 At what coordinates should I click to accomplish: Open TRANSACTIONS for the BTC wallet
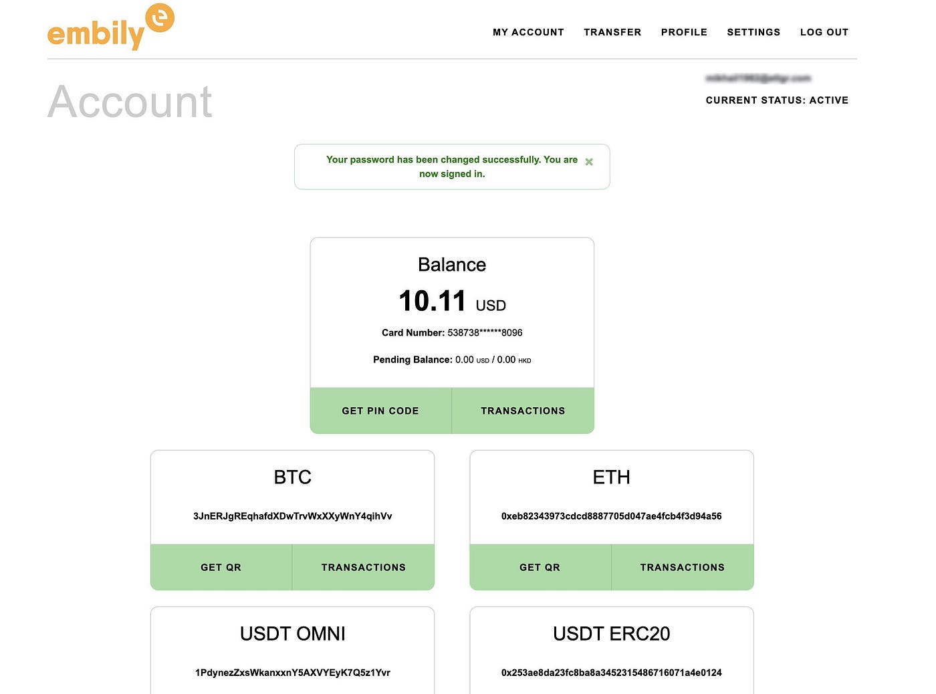[x=363, y=567]
